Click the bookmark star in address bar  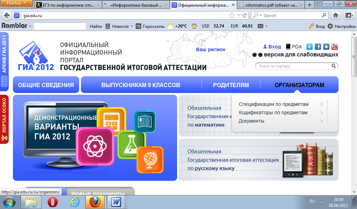(232, 15)
